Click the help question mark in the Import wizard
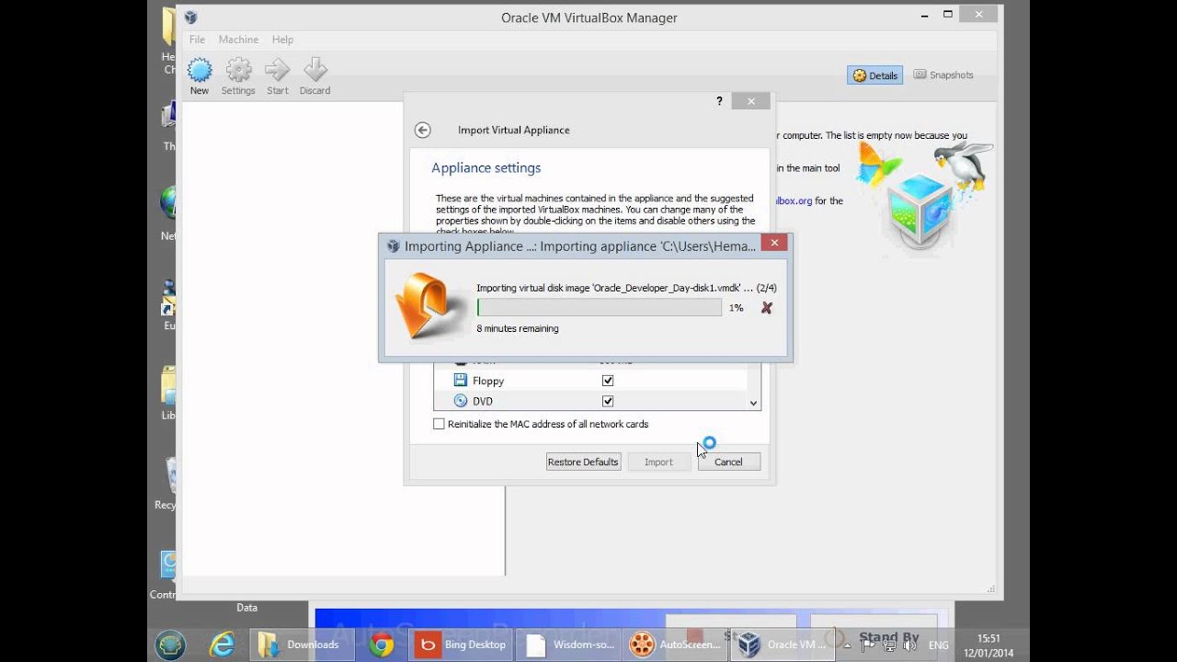The width and height of the screenshot is (1177, 662). (719, 101)
